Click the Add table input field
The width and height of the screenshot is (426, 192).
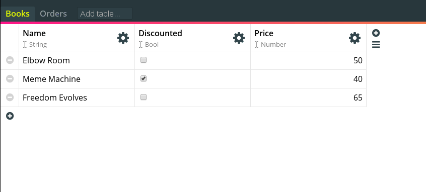105,14
